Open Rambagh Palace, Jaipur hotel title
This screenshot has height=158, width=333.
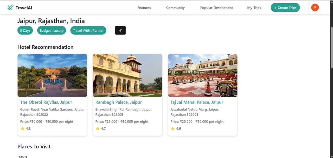pos(119,102)
